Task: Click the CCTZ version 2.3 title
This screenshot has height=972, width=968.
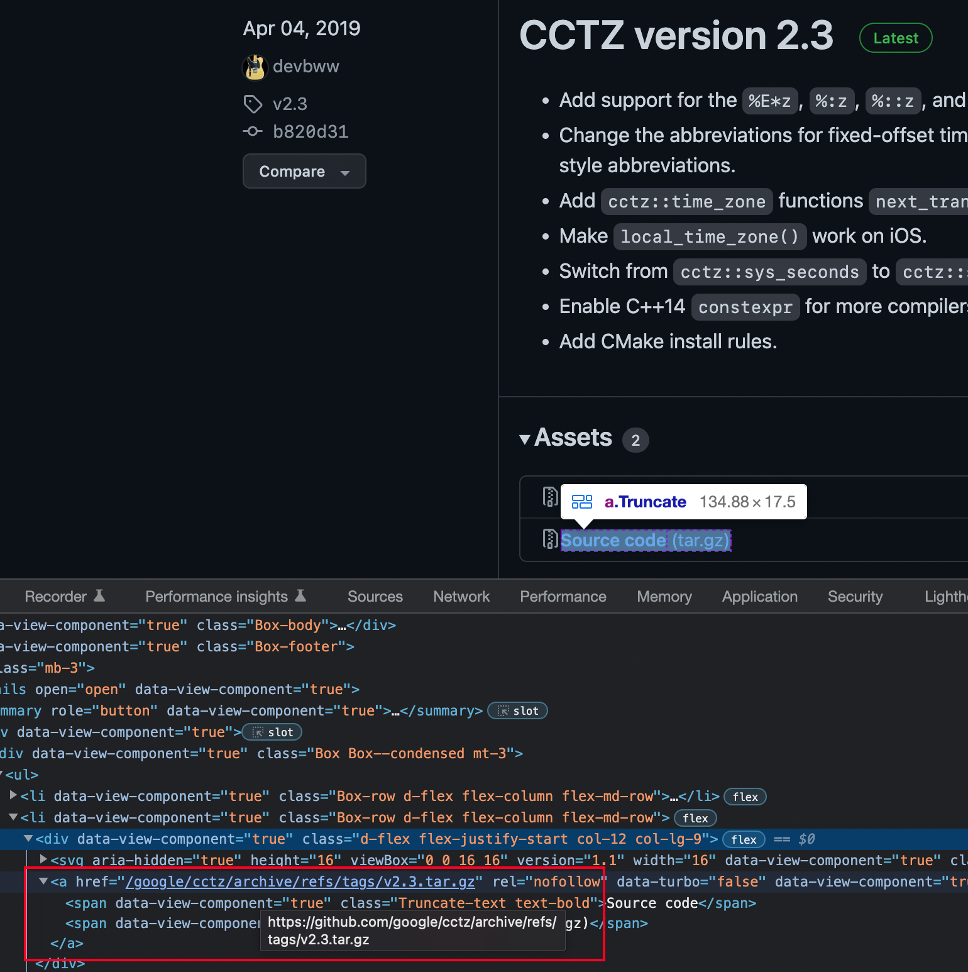Action: pos(676,35)
